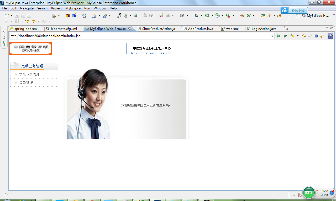
Task: Open the URL history dropdown in address bar
Action: tap(272, 36)
